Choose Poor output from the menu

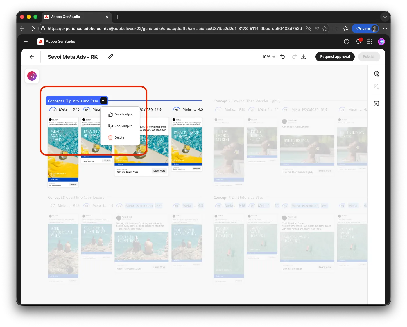120,126
